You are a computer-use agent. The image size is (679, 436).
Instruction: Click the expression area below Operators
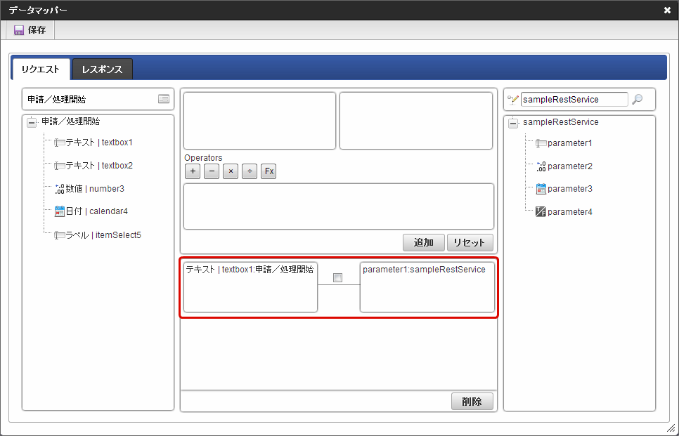(339, 206)
